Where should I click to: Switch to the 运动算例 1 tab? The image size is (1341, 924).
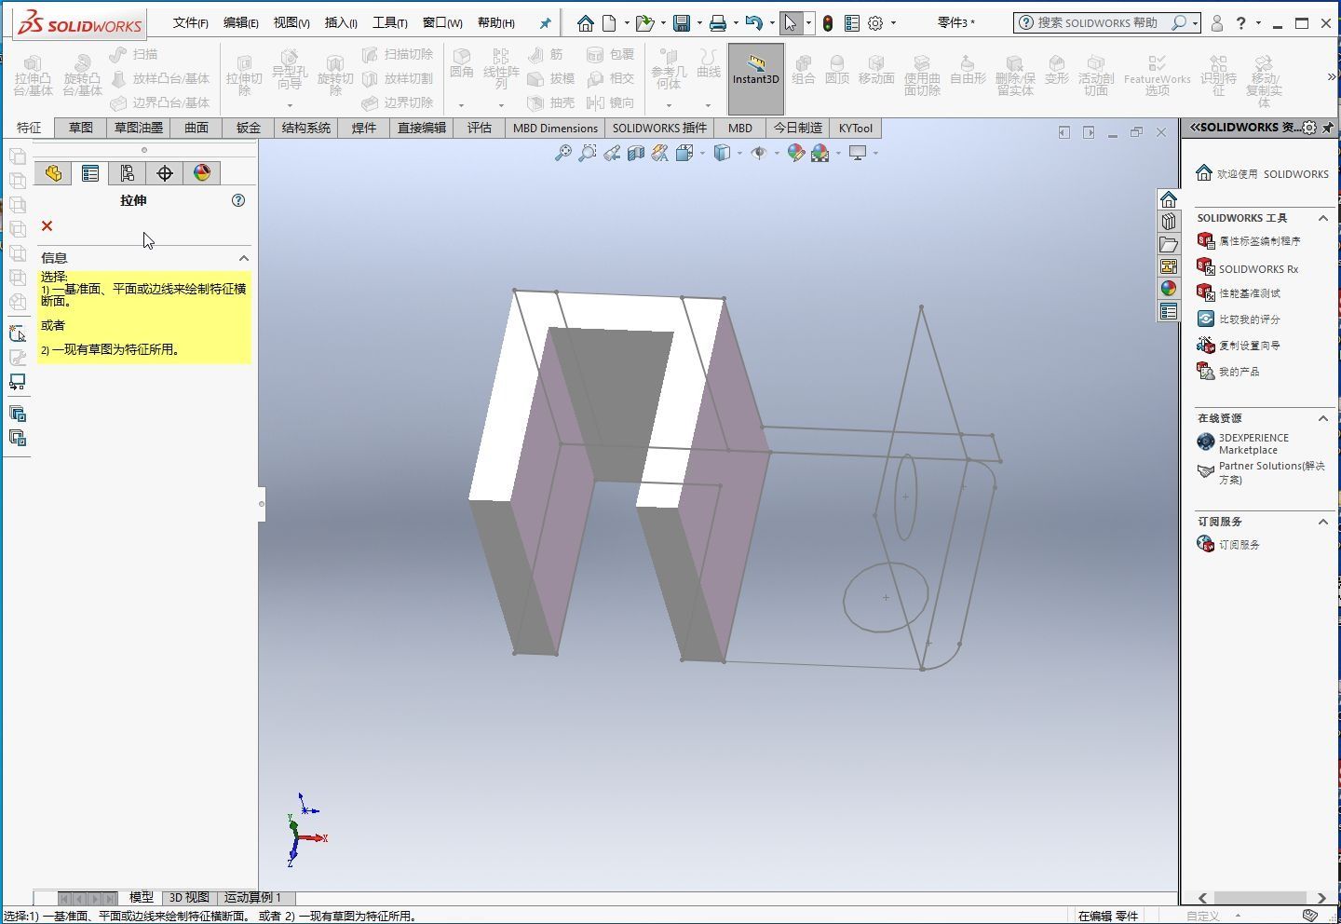click(252, 898)
